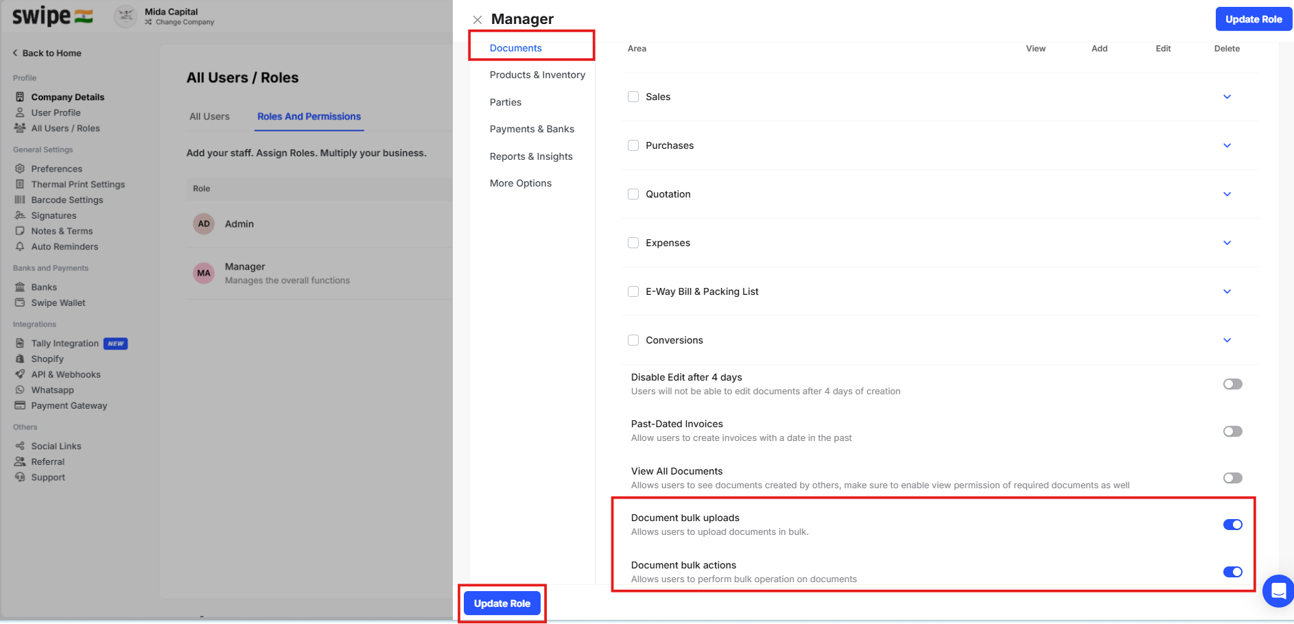The image size is (1294, 624).
Task: Click the Tally Integration NEW badge
Action: coord(115,344)
